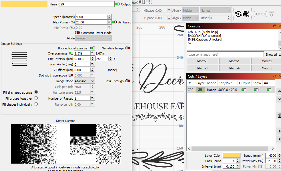The width and height of the screenshot is (281, 171).
Task: Click the Name field containing C29
Action: coord(86,4)
